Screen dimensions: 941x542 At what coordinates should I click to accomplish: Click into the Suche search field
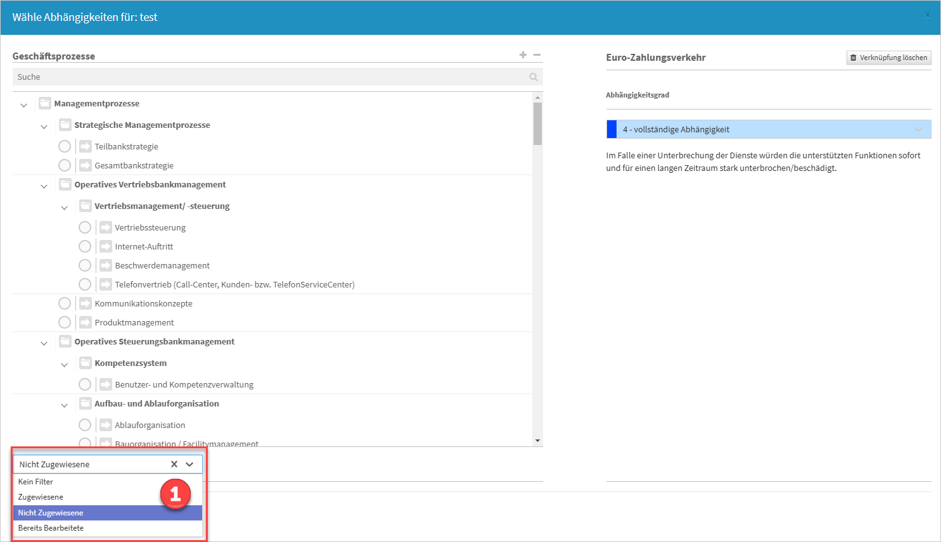pos(266,77)
